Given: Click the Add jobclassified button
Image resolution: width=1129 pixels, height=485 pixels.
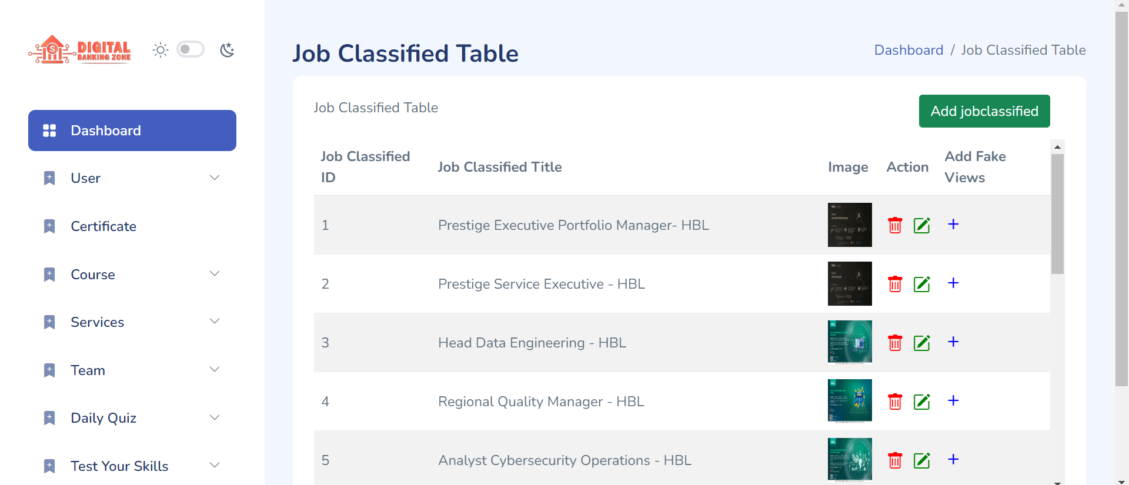Looking at the screenshot, I should pos(984,111).
